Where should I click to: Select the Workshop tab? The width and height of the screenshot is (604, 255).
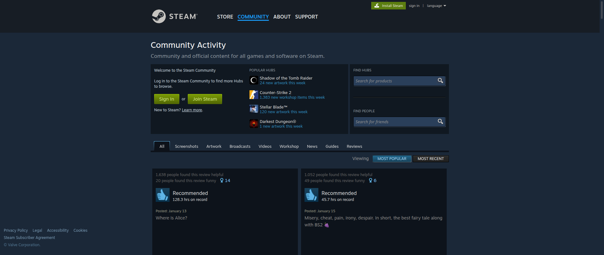(x=289, y=147)
